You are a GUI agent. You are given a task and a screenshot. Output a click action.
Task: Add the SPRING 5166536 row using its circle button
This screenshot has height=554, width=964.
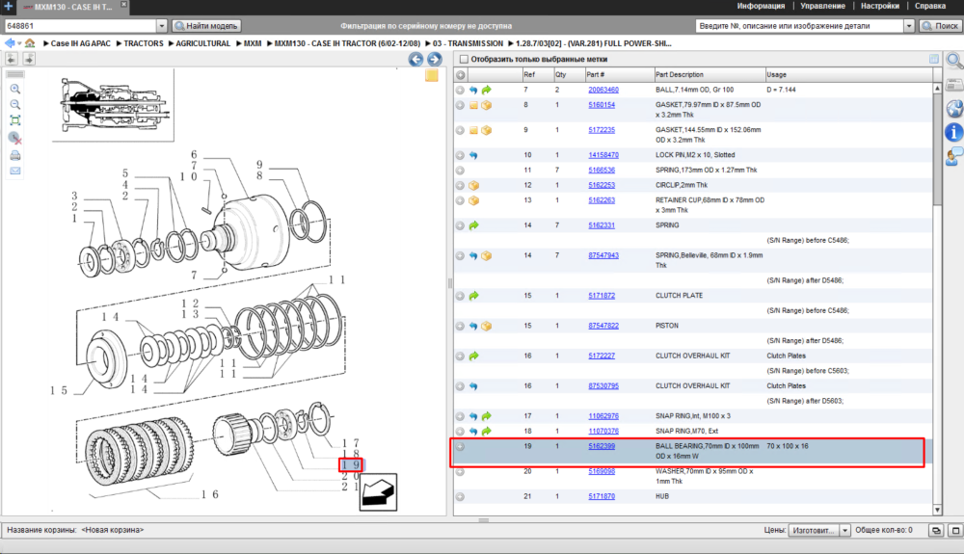coord(460,171)
